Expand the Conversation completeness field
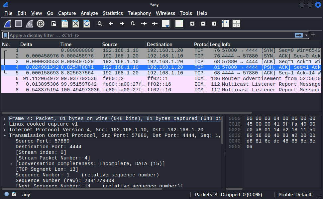 [11, 163]
